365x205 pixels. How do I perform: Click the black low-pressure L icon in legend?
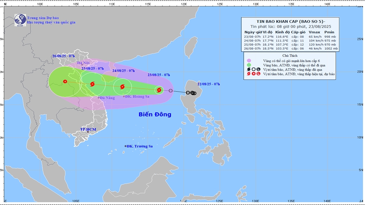pos(258,70)
